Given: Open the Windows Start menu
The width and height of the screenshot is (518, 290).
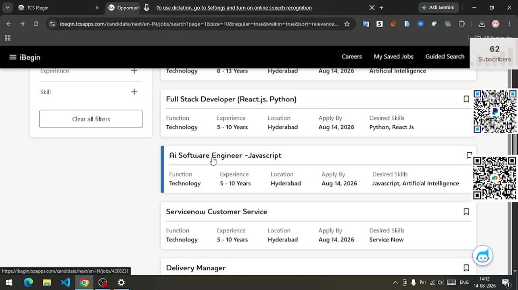Looking at the screenshot, I should (9, 282).
